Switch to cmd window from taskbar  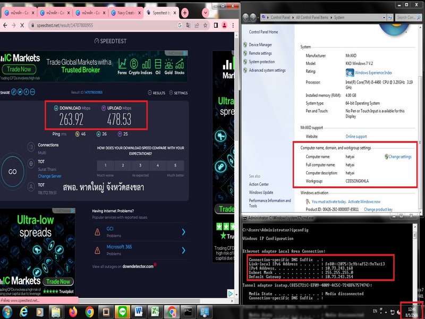pyautogui.click(x=188, y=312)
